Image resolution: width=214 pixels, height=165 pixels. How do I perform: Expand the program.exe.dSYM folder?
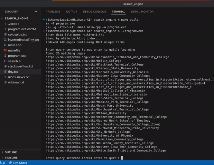(5, 29)
